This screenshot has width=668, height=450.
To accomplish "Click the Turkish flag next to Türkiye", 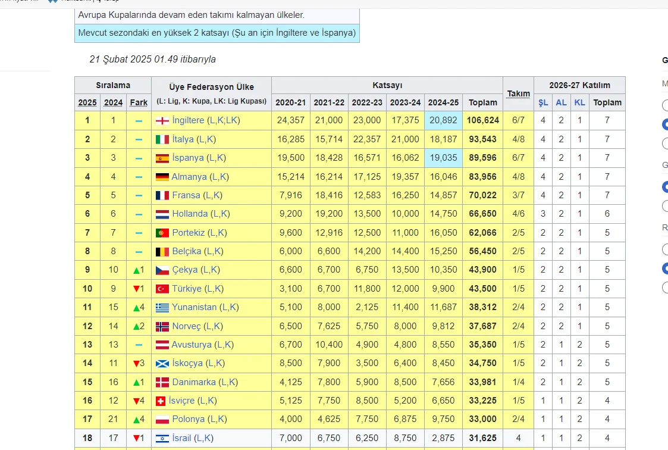I will coord(162,289).
